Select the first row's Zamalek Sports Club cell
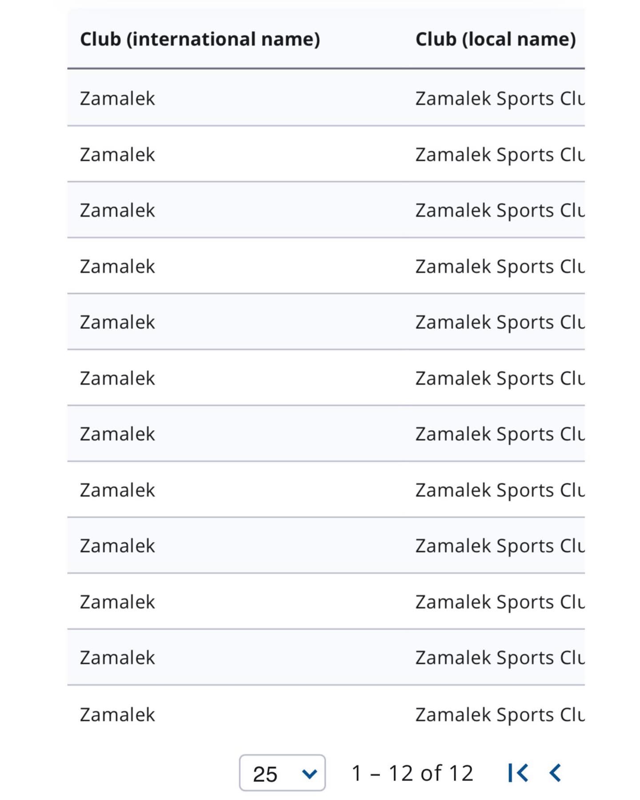The image size is (640, 800). [500, 98]
